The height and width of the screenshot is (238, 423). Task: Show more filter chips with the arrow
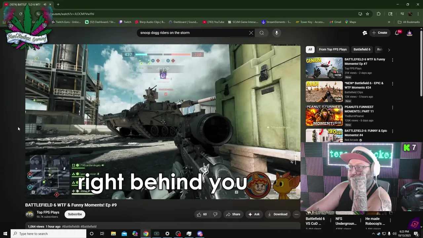[389, 50]
